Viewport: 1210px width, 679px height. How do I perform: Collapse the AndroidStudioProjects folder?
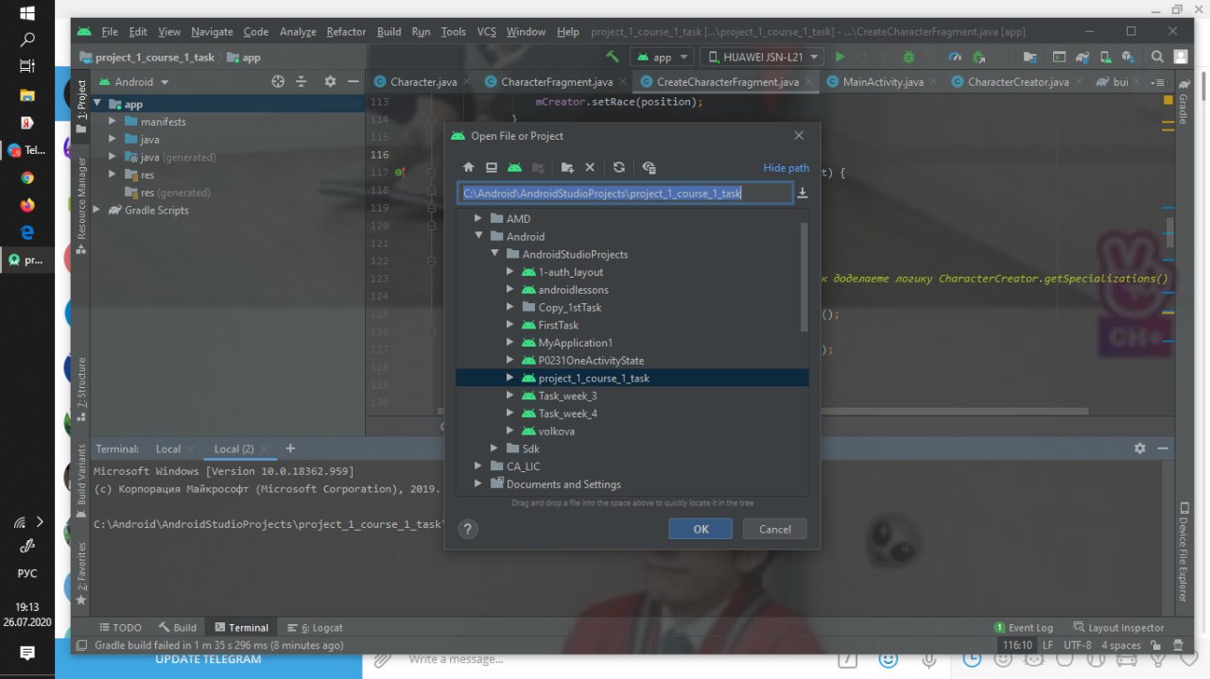(x=495, y=254)
